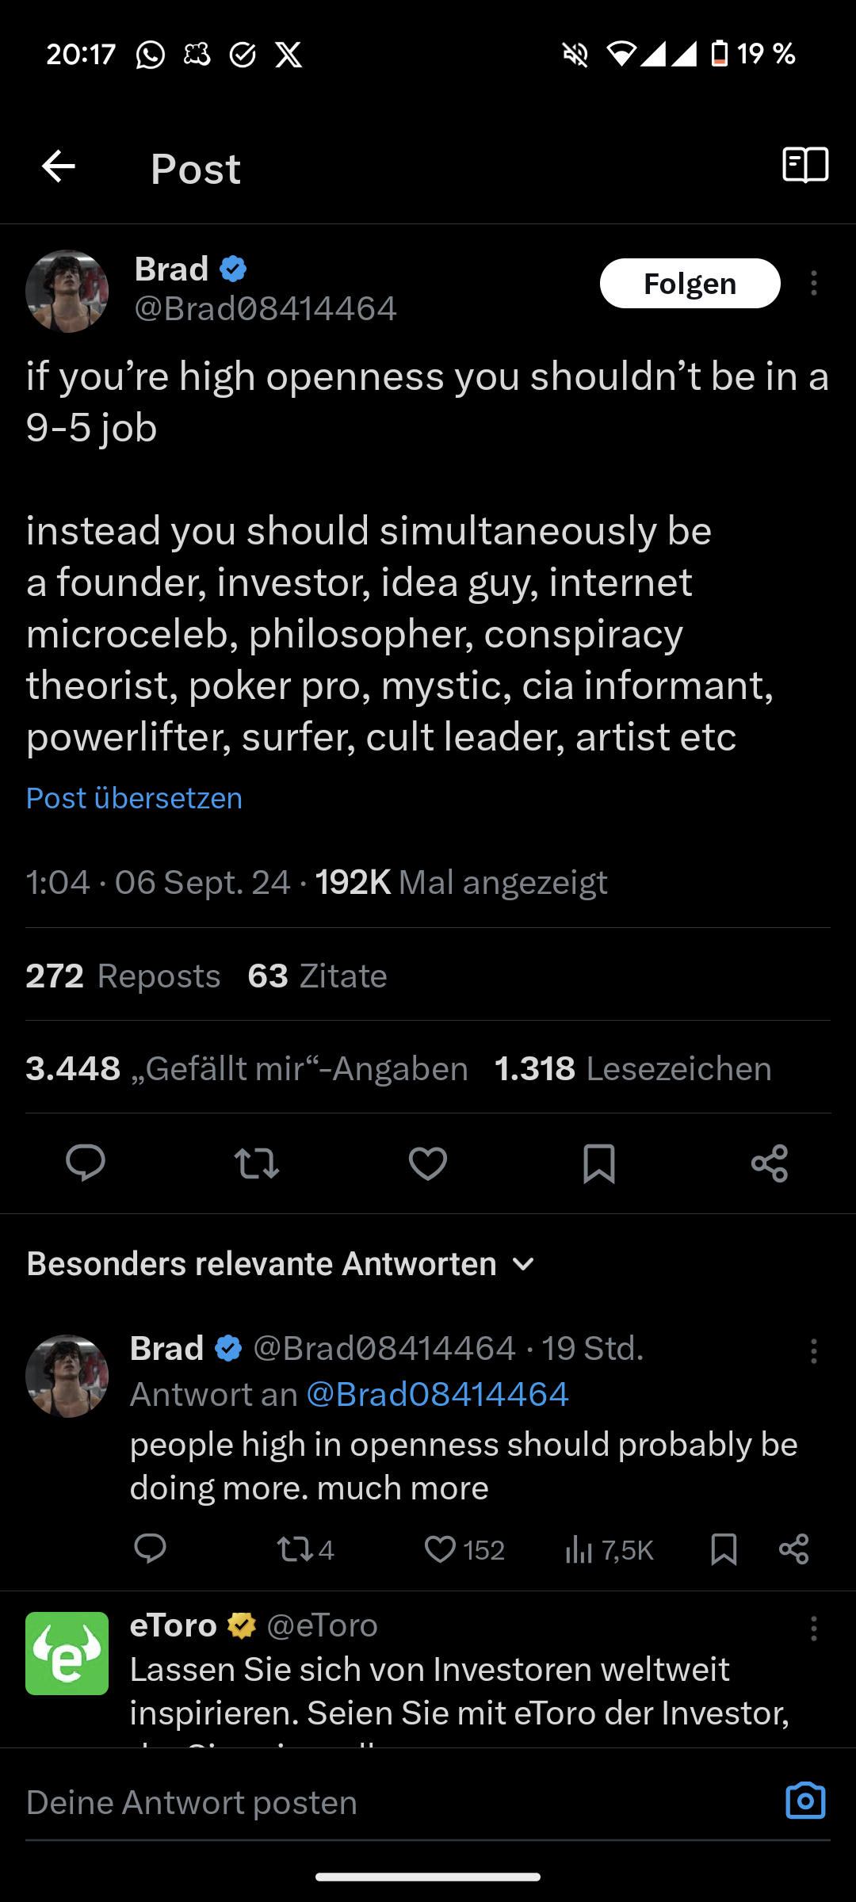Repost the main post
The height and width of the screenshot is (1902, 856).
pos(257,1163)
